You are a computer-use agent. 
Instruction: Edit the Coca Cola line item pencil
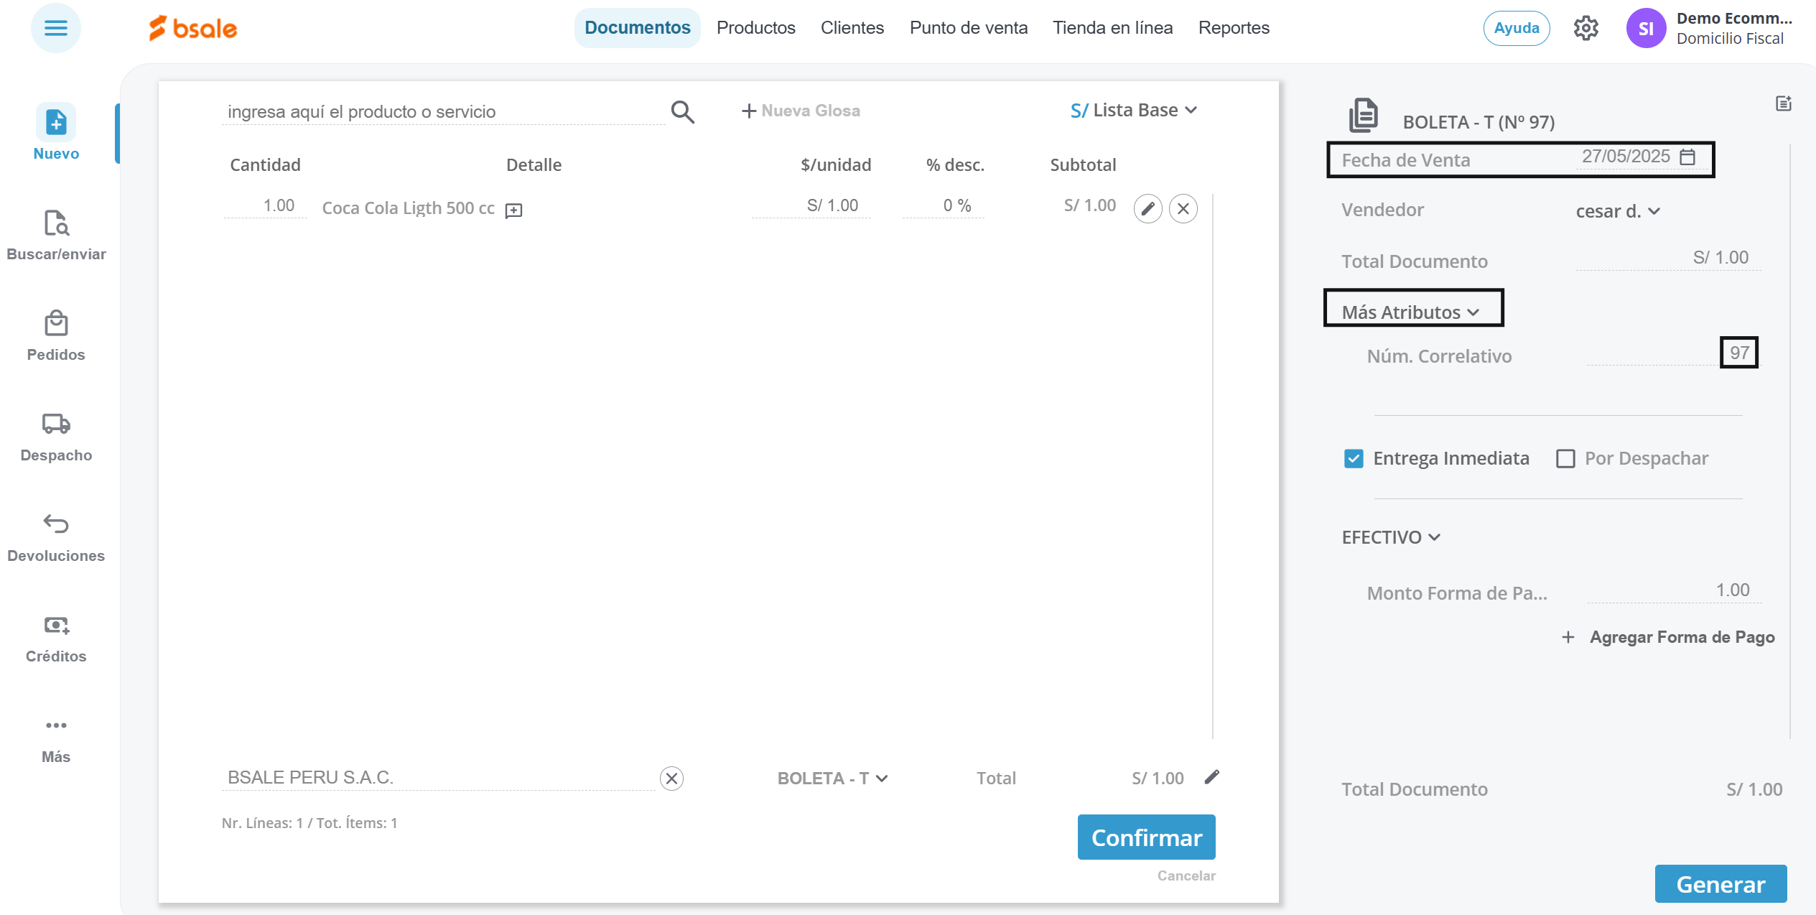(1147, 208)
